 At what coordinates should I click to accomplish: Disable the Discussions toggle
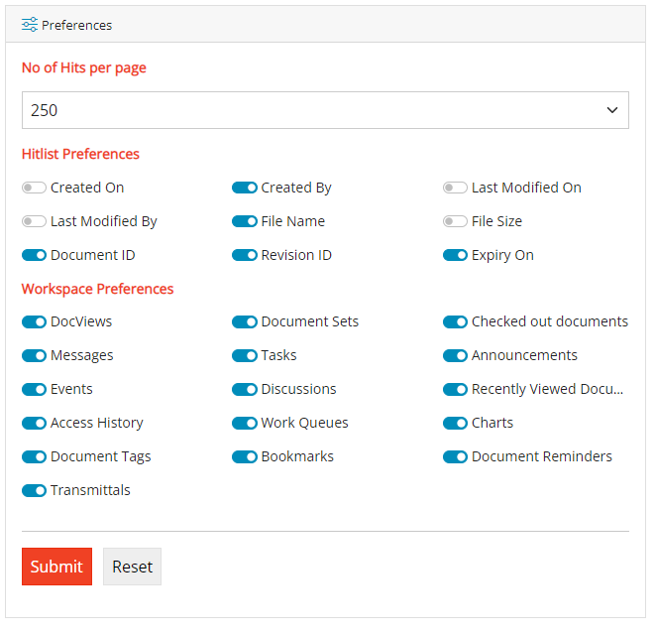click(245, 389)
